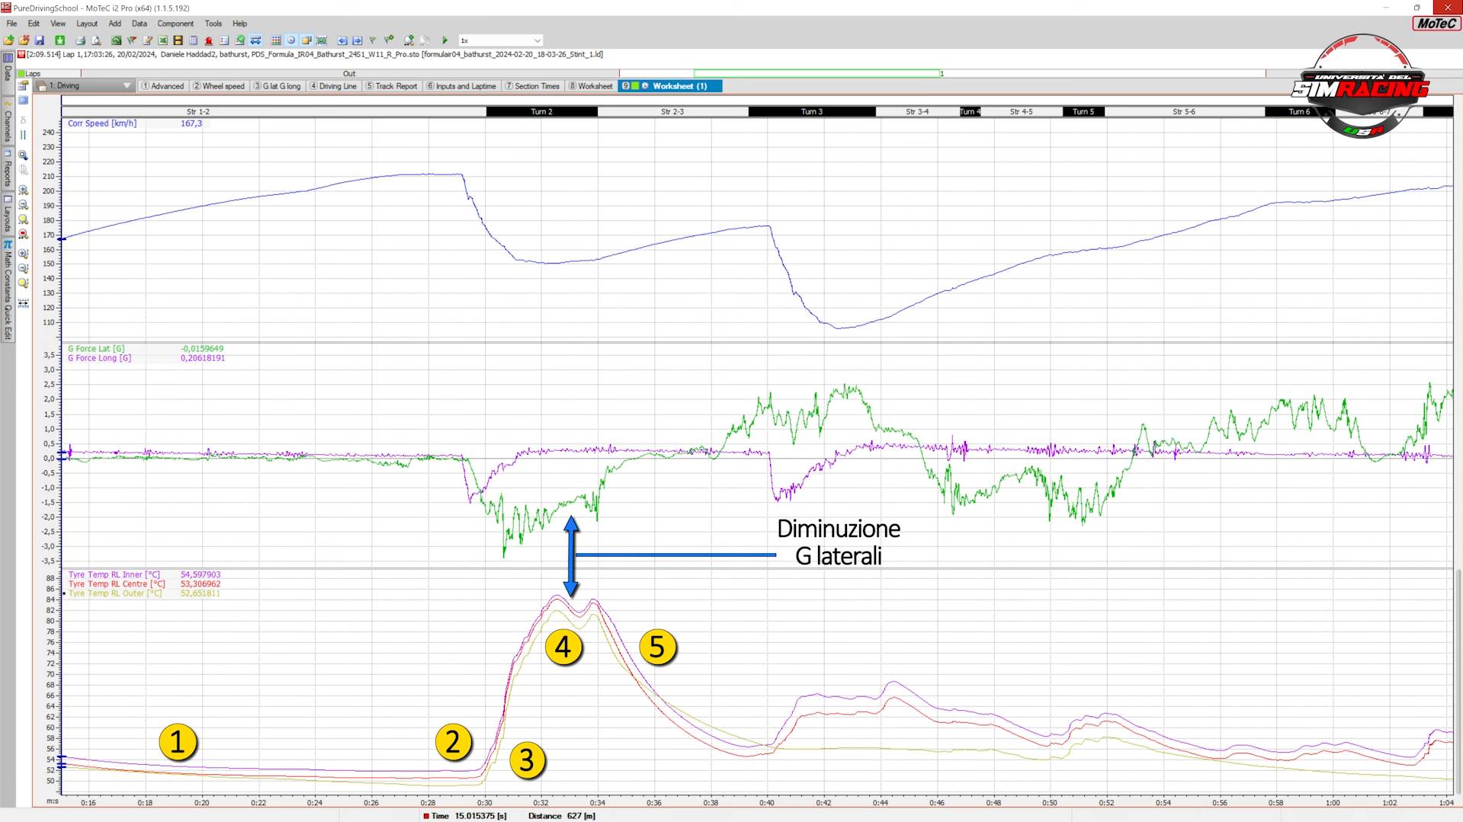
Task: Click the Next Lap right arrow icon
Action: (357, 40)
